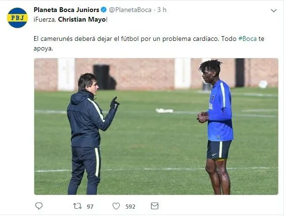Retweet using the arrows icon

tap(77, 206)
